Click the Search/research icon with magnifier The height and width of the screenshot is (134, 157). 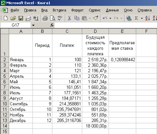[x=36, y=18]
